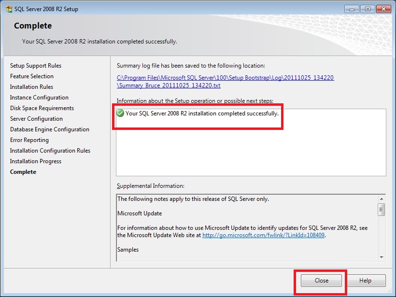Image resolution: width=396 pixels, height=297 pixels.
Task: Select Server Configuration in the sidebar
Action: click(x=36, y=119)
